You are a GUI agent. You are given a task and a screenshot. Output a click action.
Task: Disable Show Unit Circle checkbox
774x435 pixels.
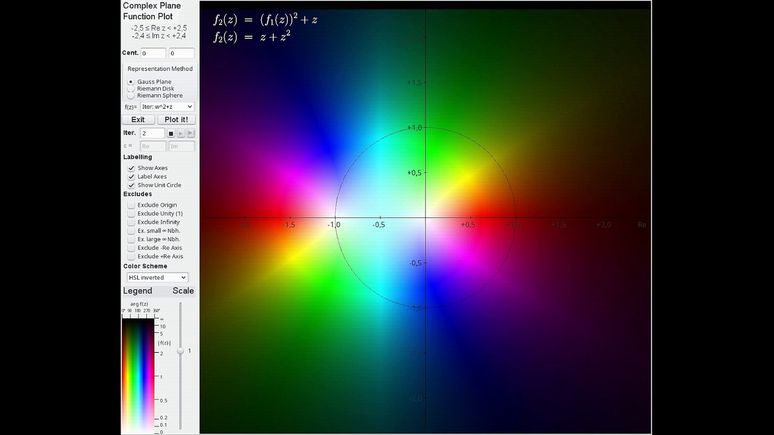point(131,185)
